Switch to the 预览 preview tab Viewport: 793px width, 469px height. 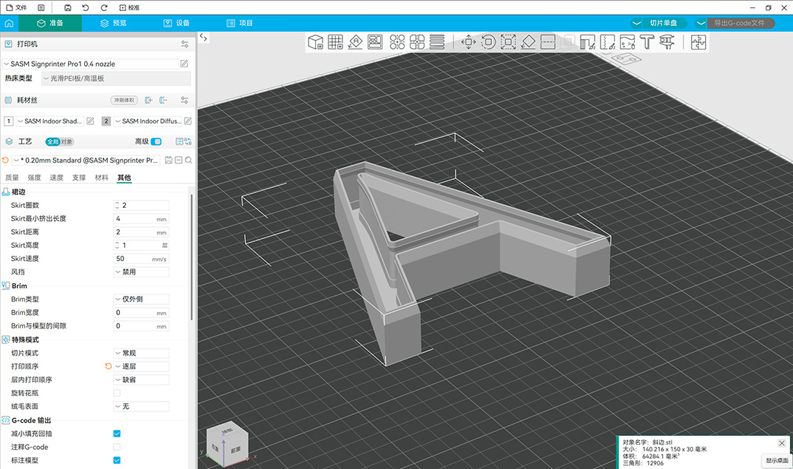(x=113, y=23)
